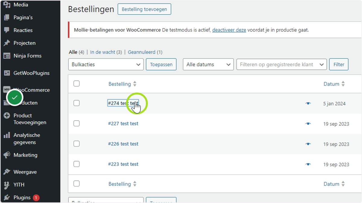Click the Marketing megaphone icon
The width and height of the screenshot is (362, 203).
[7, 155]
